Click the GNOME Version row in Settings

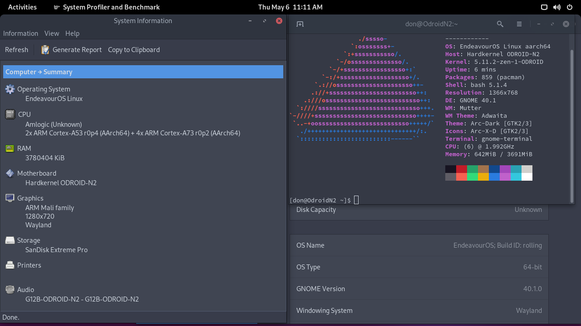419,289
